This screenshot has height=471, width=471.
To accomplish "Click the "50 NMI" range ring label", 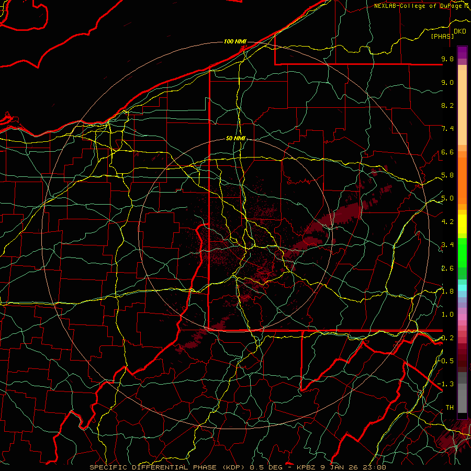I will pyautogui.click(x=235, y=138).
